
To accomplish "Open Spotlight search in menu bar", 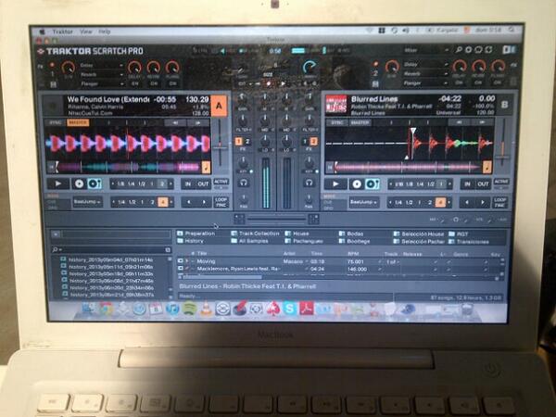I will (x=511, y=31).
